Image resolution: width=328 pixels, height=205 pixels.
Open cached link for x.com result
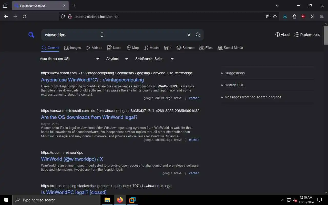[194, 173]
